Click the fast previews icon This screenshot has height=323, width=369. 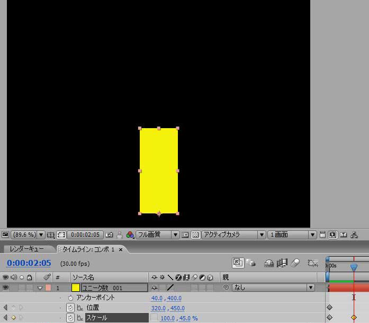[333, 235]
